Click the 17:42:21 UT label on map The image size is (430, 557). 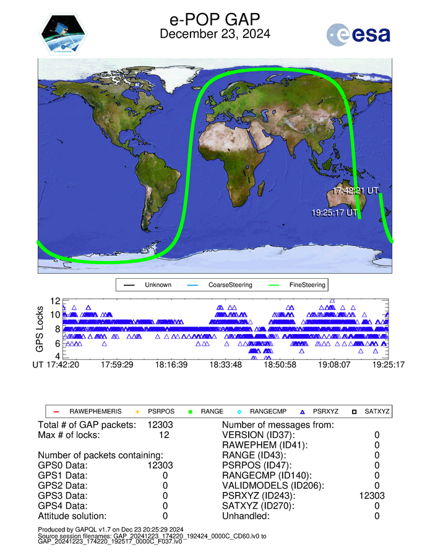tap(355, 191)
